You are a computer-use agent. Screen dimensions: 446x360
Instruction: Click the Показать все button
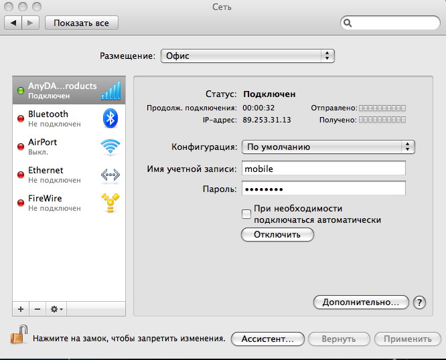[x=82, y=23]
